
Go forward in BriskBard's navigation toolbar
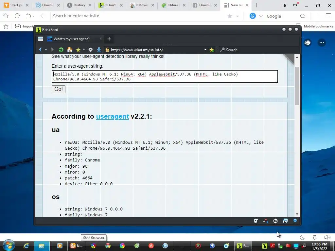(x=52, y=50)
